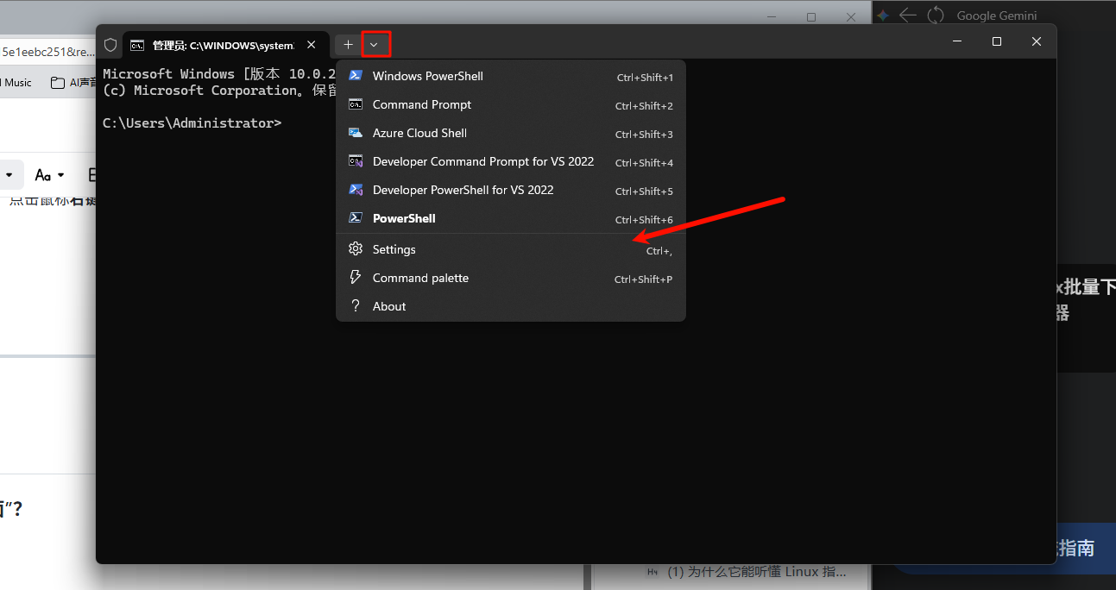This screenshot has height=590, width=1116.
Task: Click the Gemini refresh icon
Action: (x=936, y=16)
